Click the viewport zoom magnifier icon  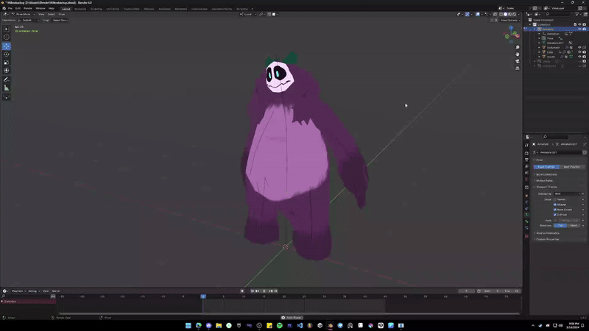point(518,48)
